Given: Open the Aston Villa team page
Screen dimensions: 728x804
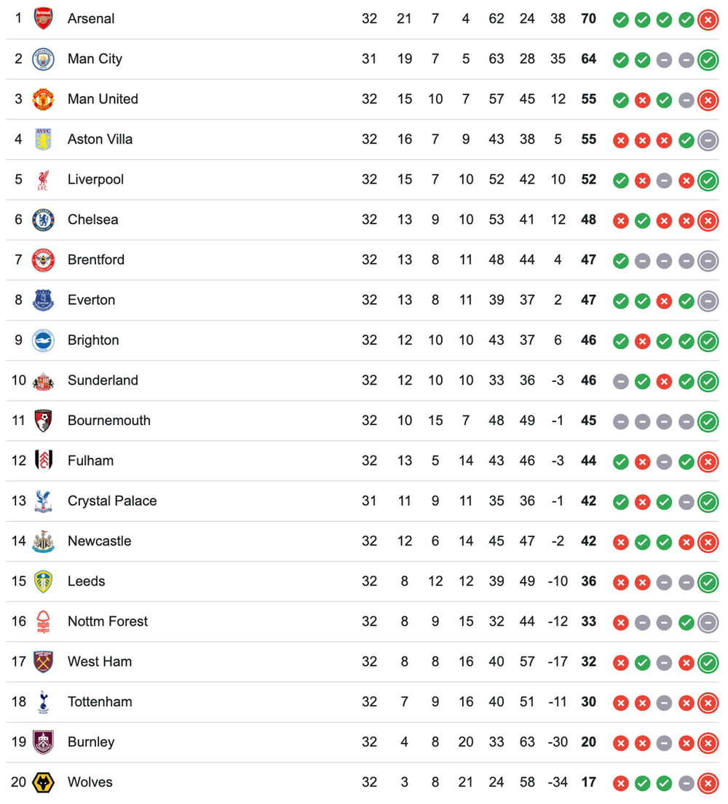Looking at the screenshot, I should [x=100, y=139].
